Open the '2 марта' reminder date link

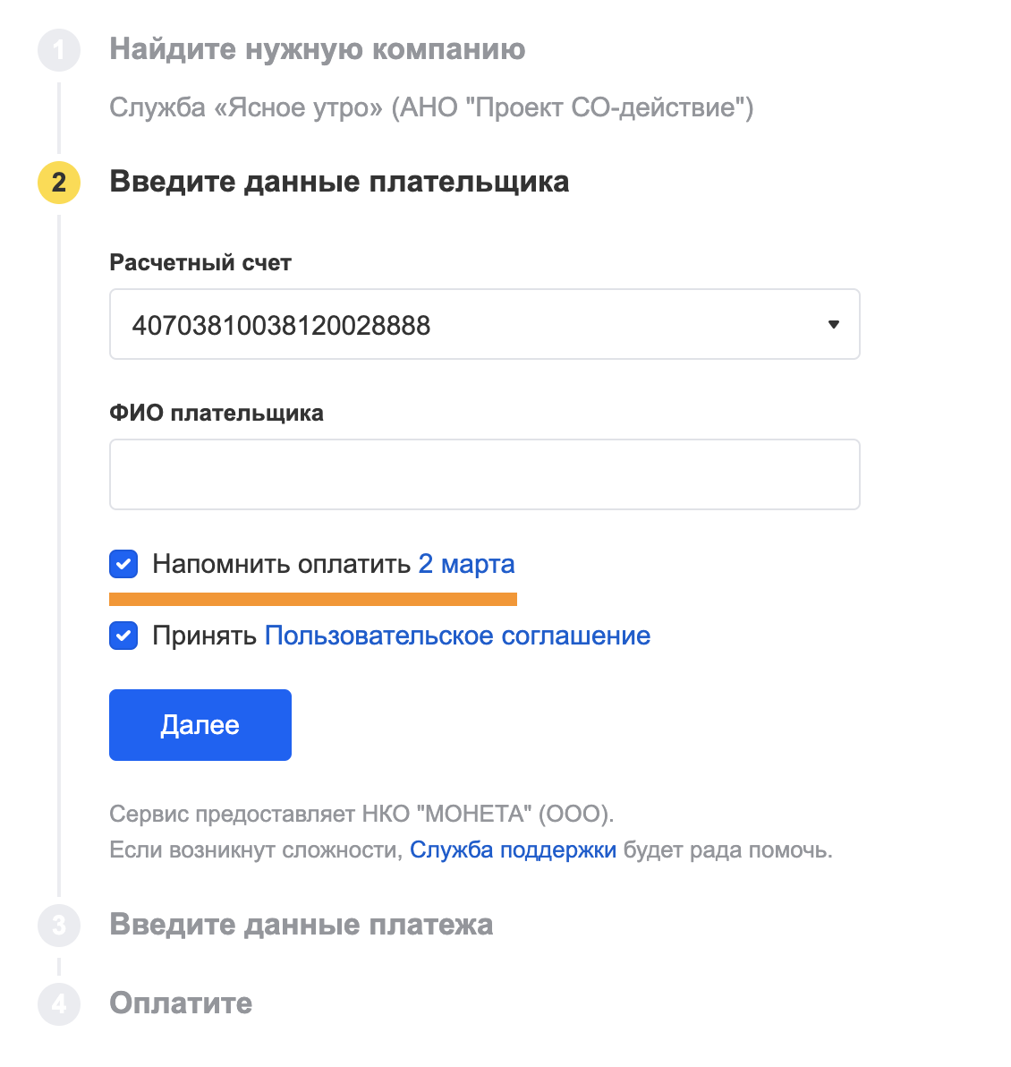point(466,564)
